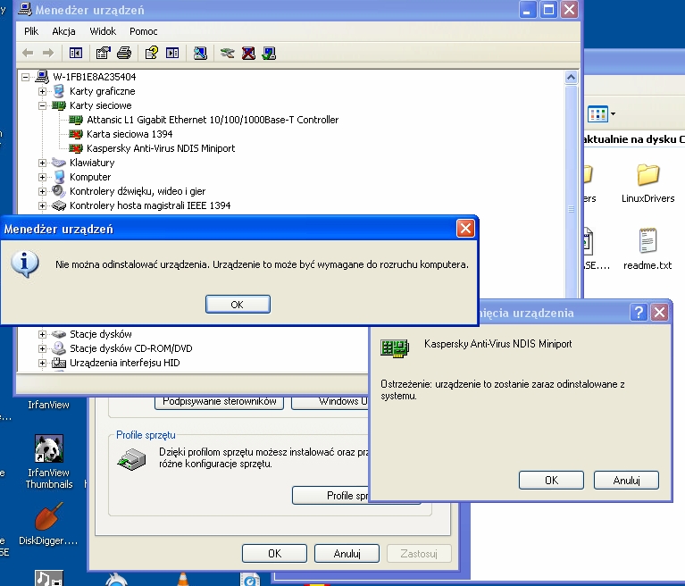Toggle the console tree pane toolbar icon
Viewport: 685px width, 586px height.
76,54
